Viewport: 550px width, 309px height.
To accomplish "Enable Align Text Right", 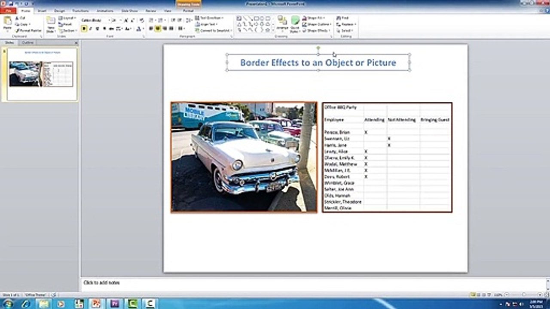I will 165,29.
